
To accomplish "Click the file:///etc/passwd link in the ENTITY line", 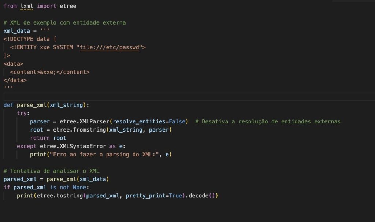I will tap(110, 47).
